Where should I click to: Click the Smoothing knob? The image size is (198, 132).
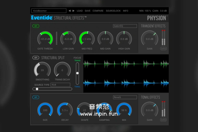42,70
